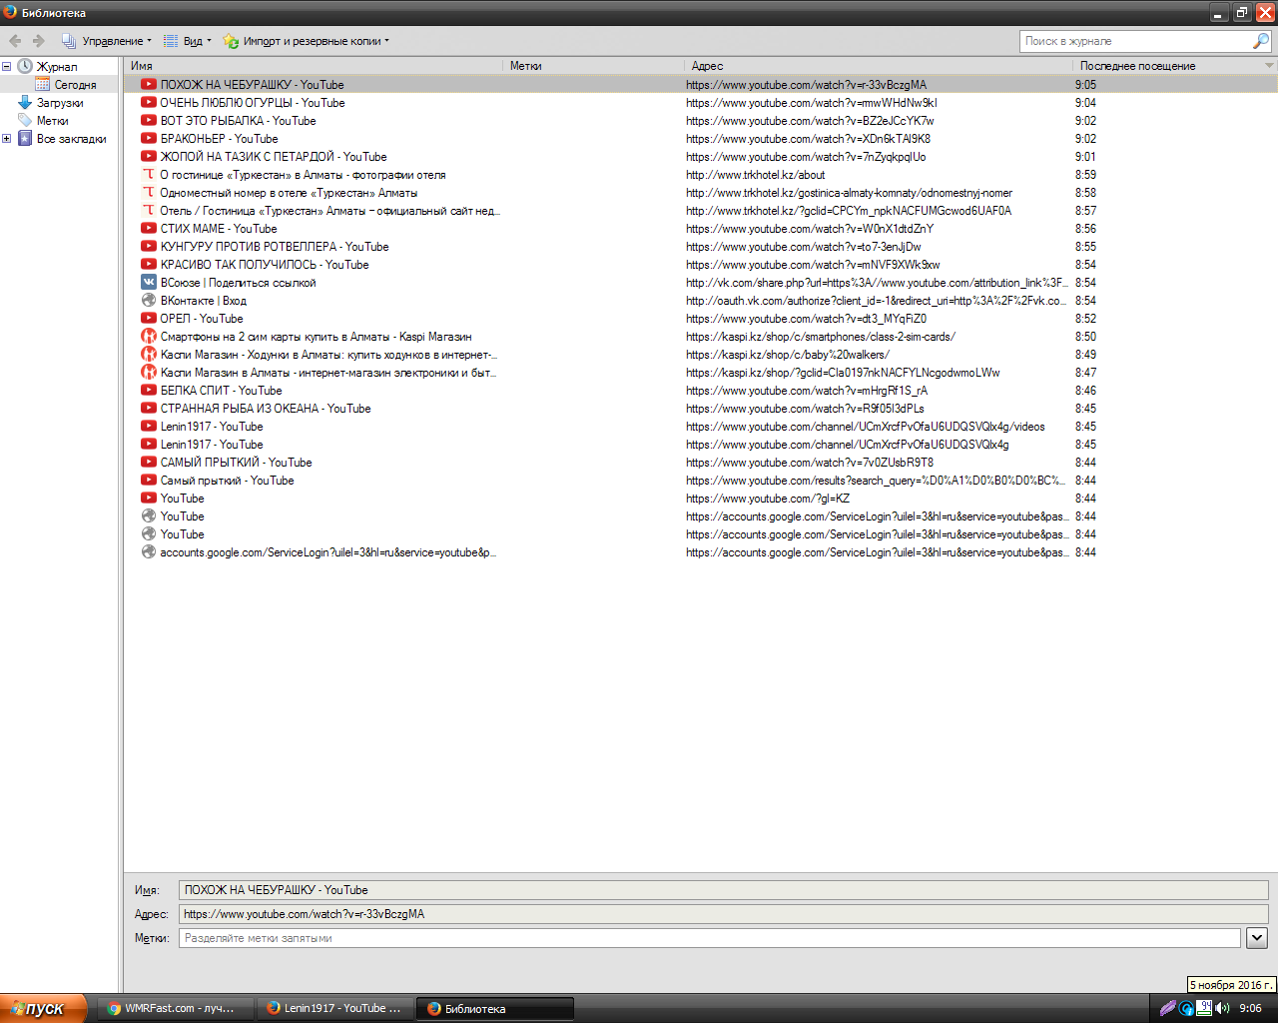This screenshot has height=1023, width=1278.
Task: Open the Вид dropdown menu
Action: (187, 41)
